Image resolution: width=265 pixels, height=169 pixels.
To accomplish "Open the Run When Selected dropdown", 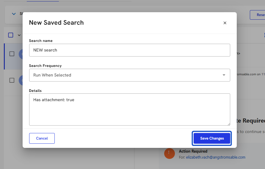I will [129, 75].
